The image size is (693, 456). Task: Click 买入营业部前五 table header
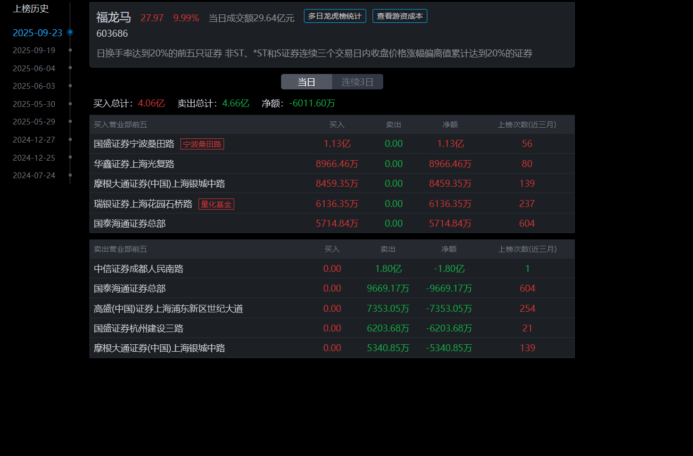click(120, 125)
